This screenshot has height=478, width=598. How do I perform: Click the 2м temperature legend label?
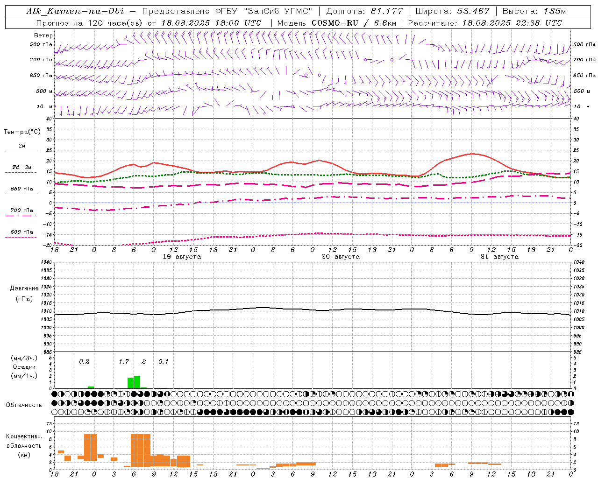point(22,146)
